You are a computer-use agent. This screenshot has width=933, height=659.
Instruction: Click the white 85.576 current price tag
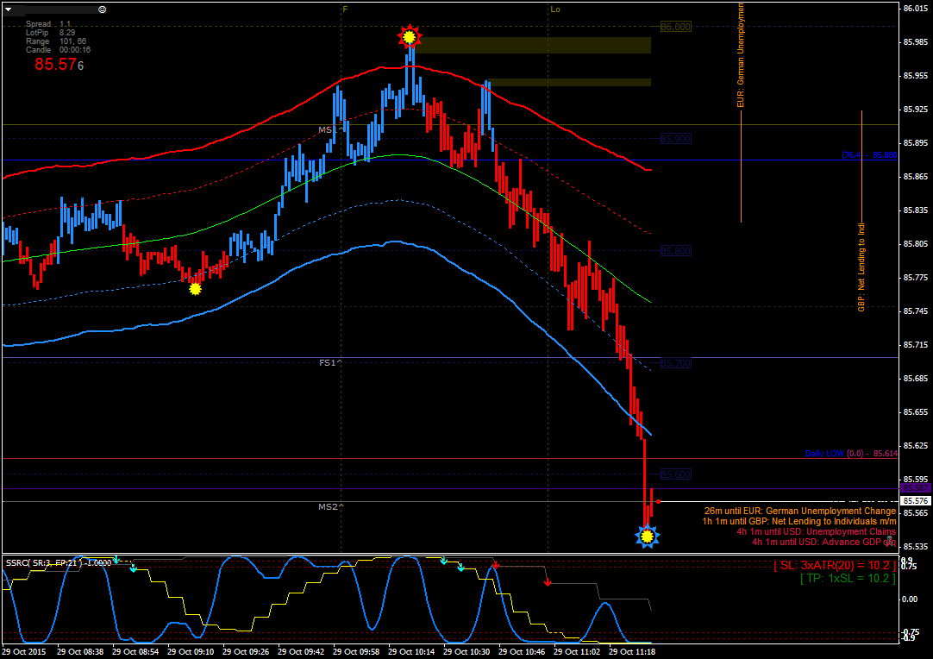point(915,501)
